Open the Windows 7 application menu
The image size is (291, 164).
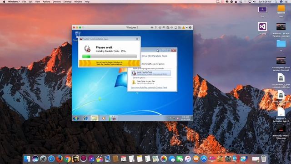coord(14,2)
